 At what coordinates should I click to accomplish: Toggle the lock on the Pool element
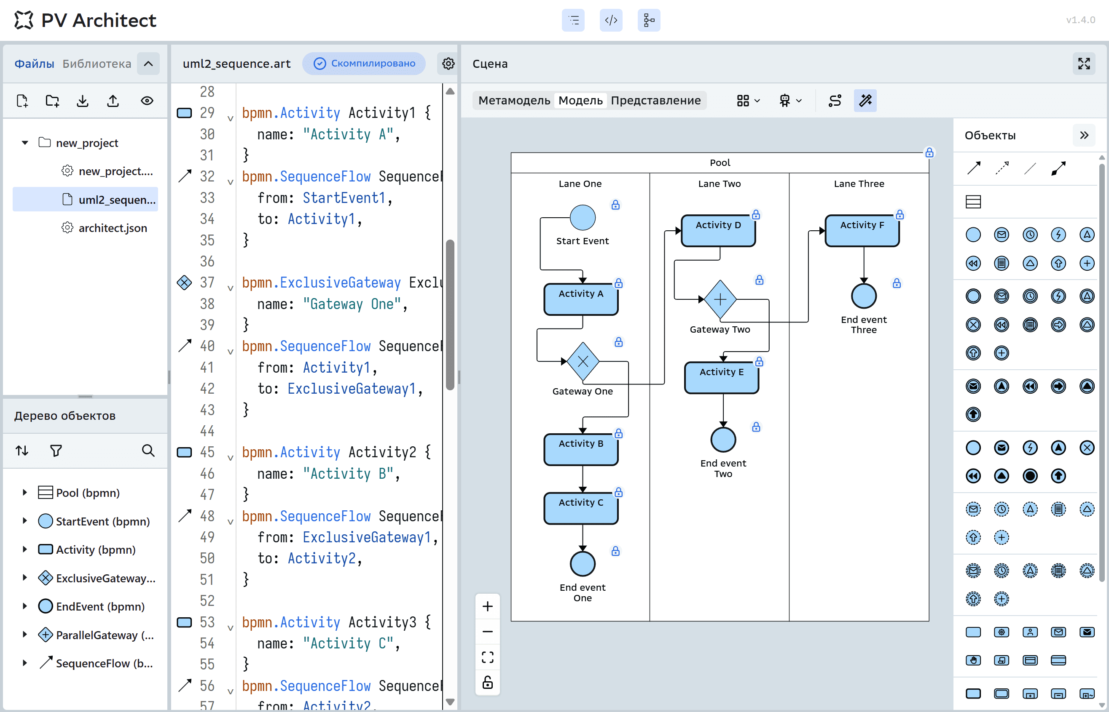click(929, 152)
